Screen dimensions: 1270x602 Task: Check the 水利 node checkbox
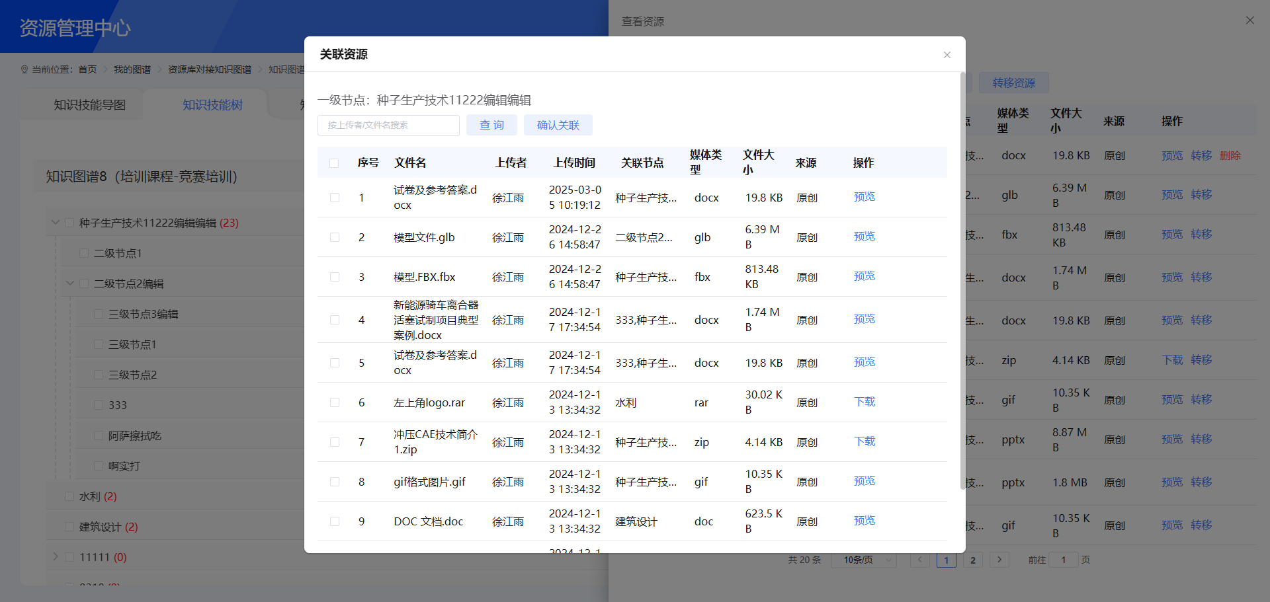pos(69,496)
